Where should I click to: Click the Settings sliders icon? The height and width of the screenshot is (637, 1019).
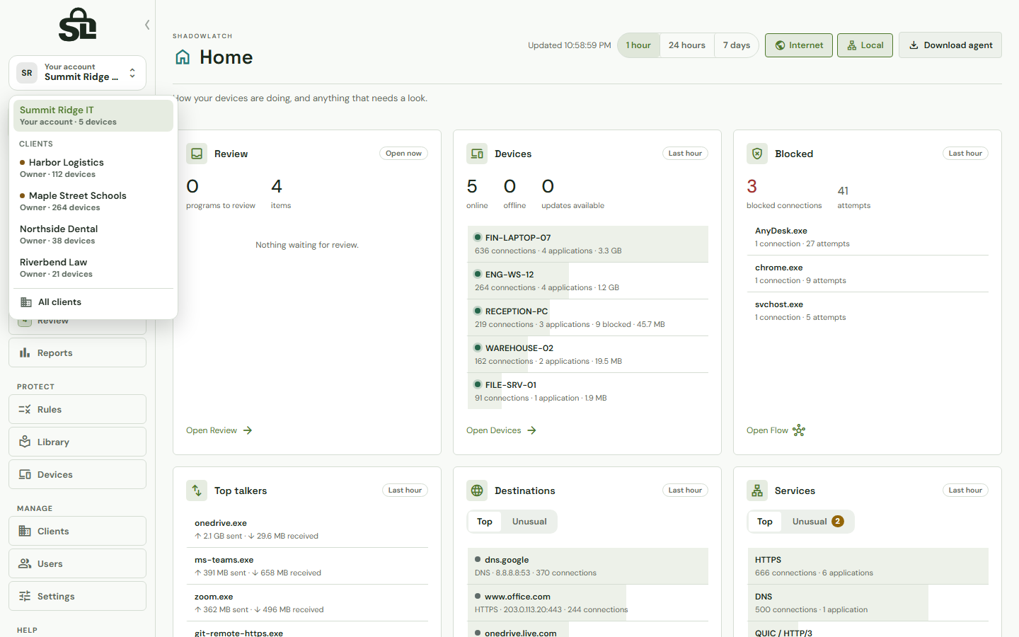(25, 596)
